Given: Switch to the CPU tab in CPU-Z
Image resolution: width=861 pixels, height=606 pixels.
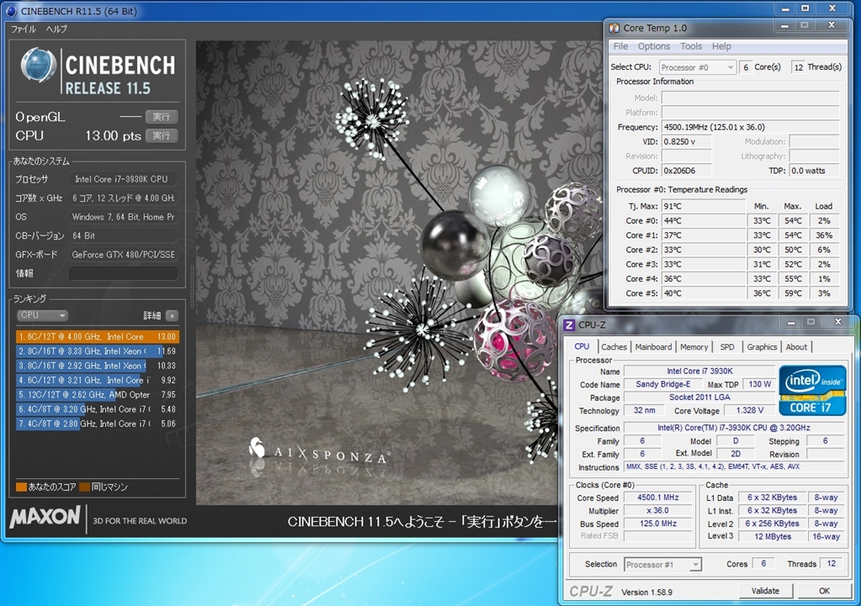Looking at the screenshot, I should pyautogui.click(x=582, y=346).
